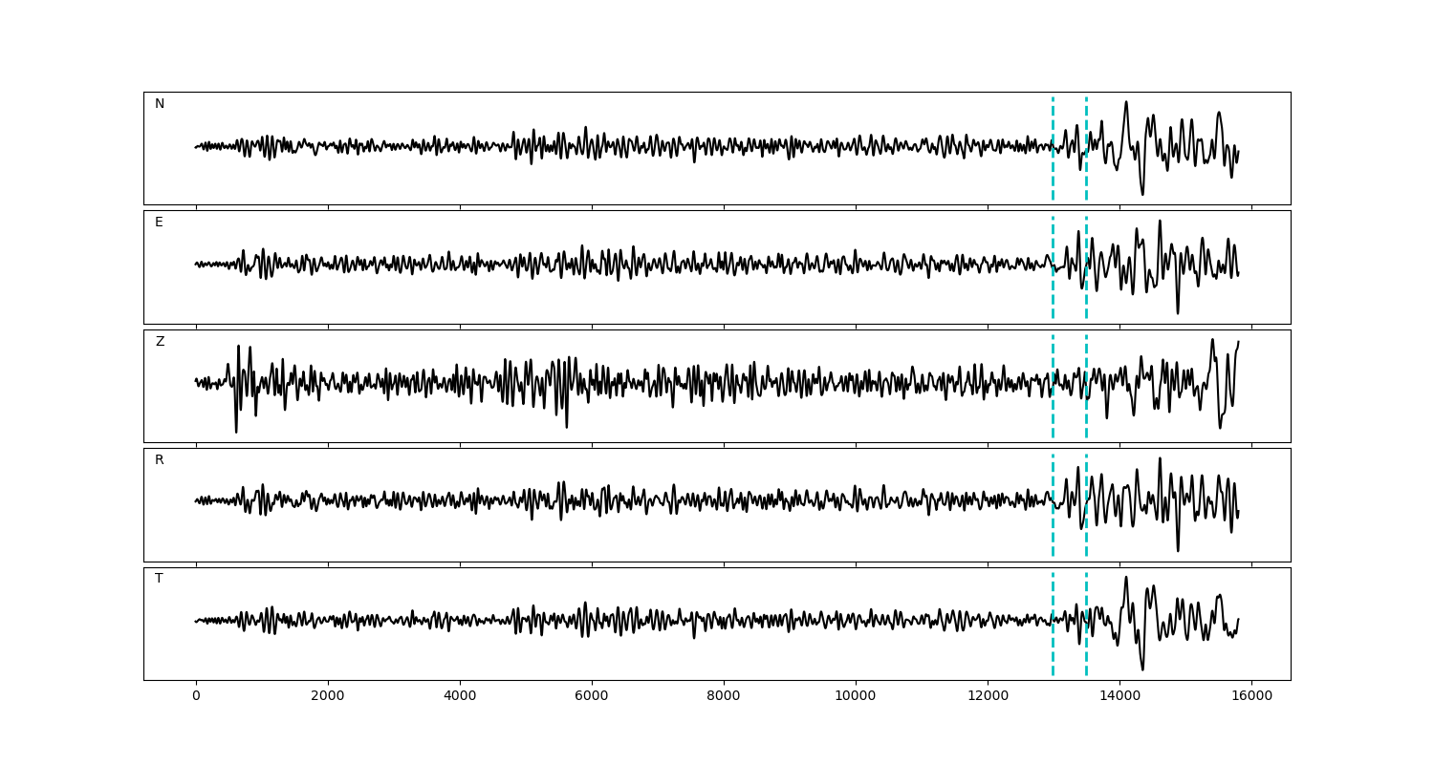The height and width of the screenshot is (764, 1434).
Task: Click the R component label
Action: point(159,460)
